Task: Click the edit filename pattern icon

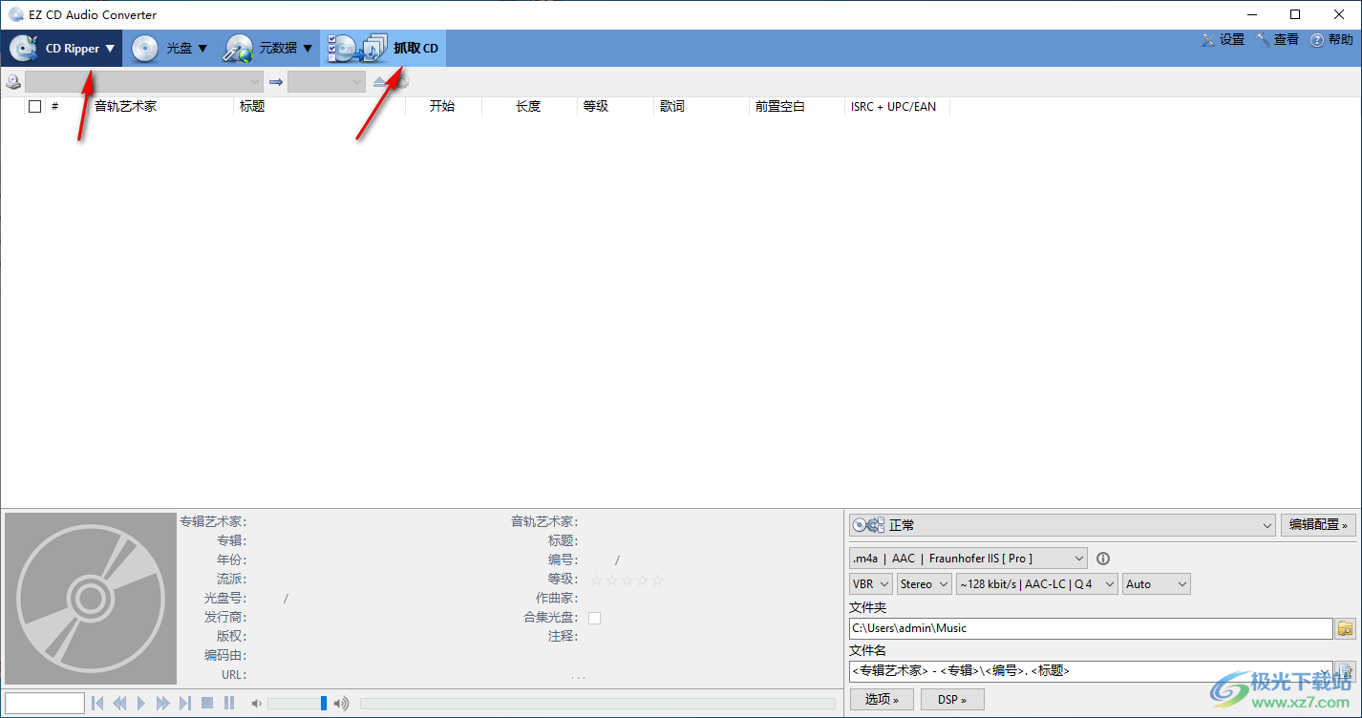Action: point(1346,670)
